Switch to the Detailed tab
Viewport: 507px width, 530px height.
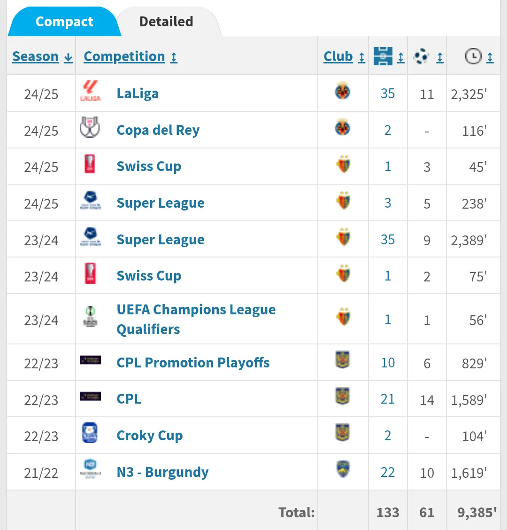tap(166, 22)
